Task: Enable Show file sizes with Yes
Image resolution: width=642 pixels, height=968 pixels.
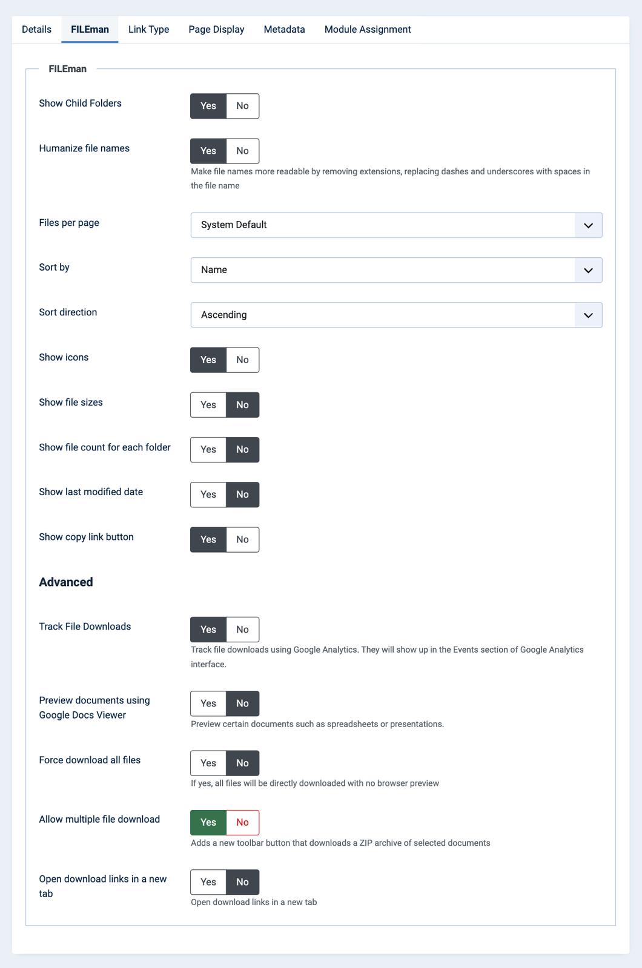Action: (208, 405)
